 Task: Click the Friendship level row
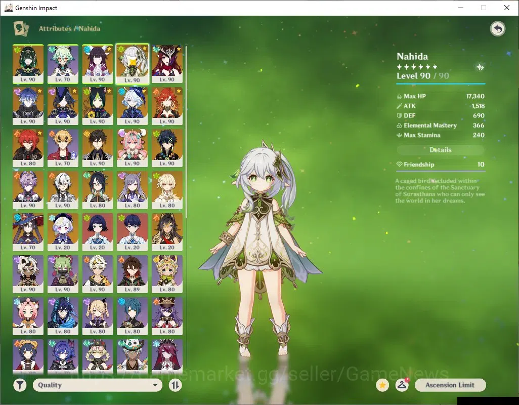click(x=441, y=165)
